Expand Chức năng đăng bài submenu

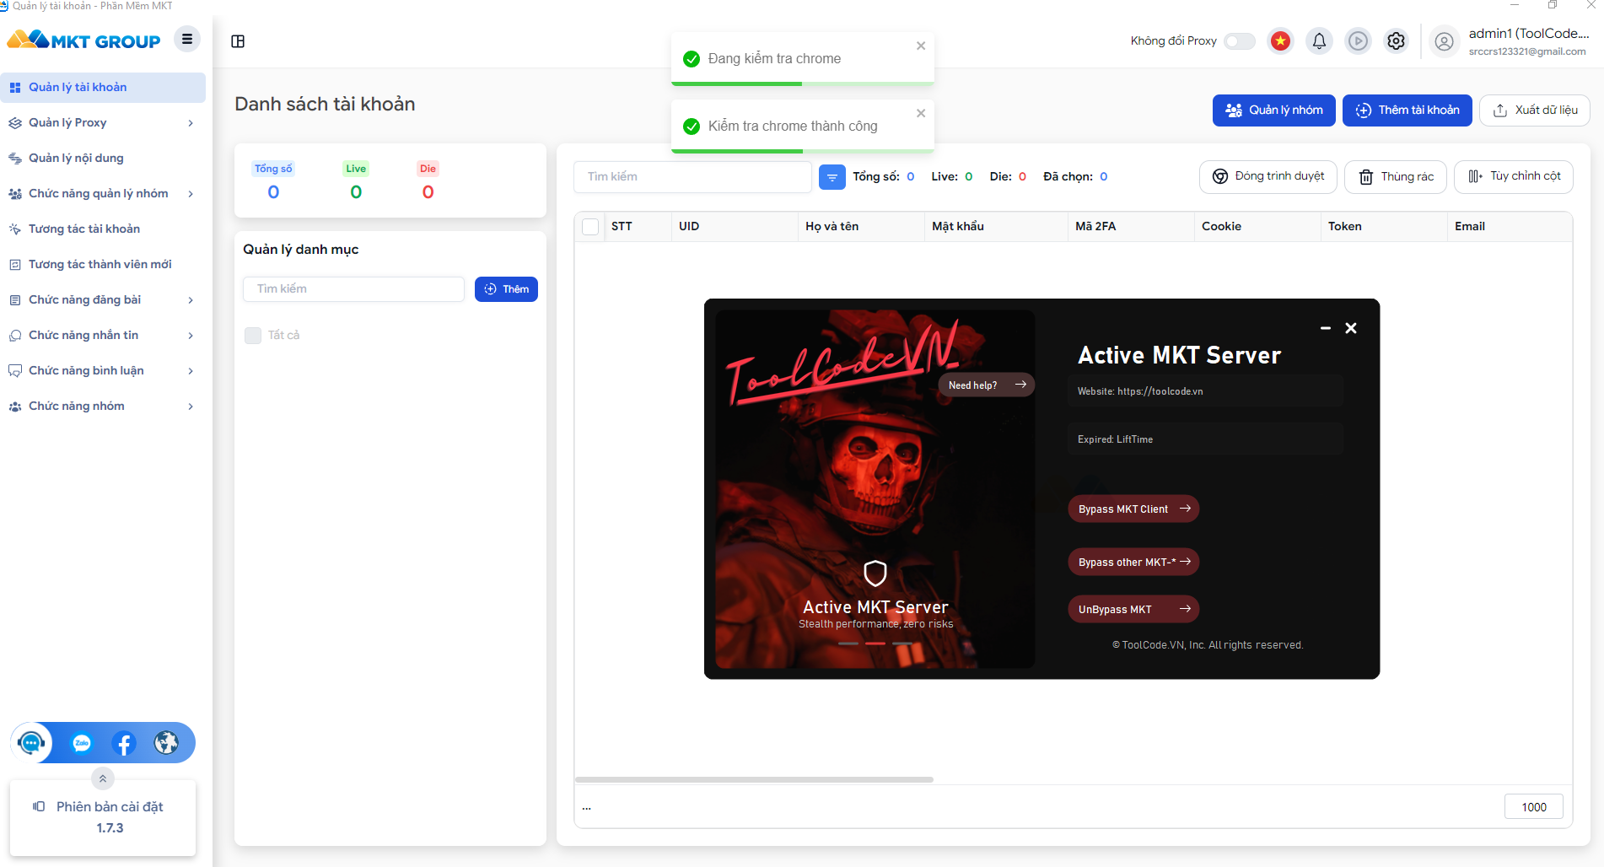tap(103, 300)
